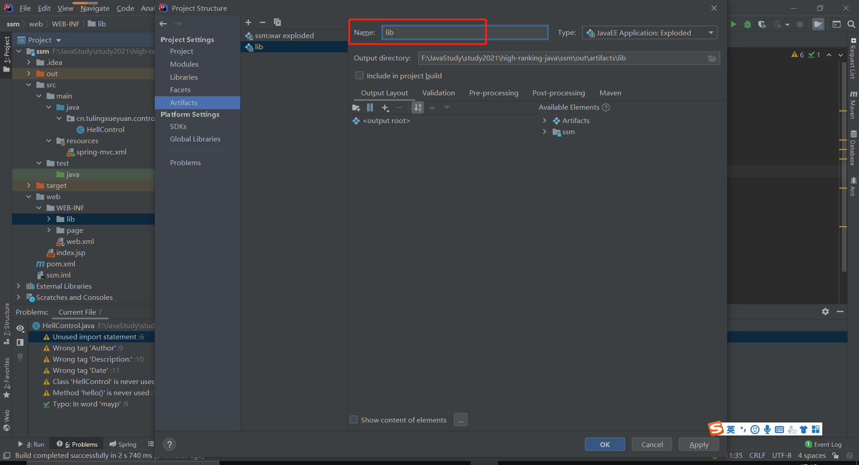Enable Include in project build
Image resolution: width=859 pixels, height=465 pixels.
[359, 75]
